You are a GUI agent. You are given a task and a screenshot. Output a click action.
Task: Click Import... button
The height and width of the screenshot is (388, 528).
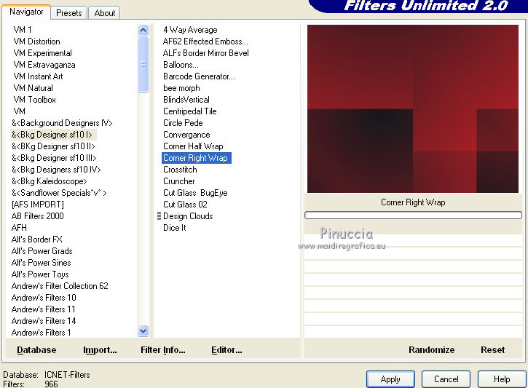click(x=100, y=350)
